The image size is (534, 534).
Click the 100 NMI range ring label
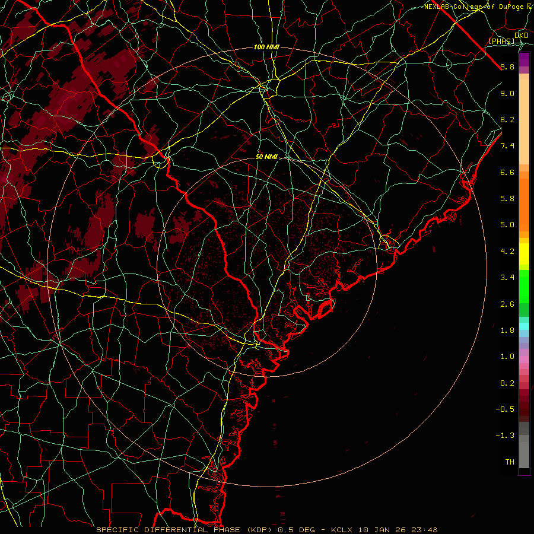(266, 47)
